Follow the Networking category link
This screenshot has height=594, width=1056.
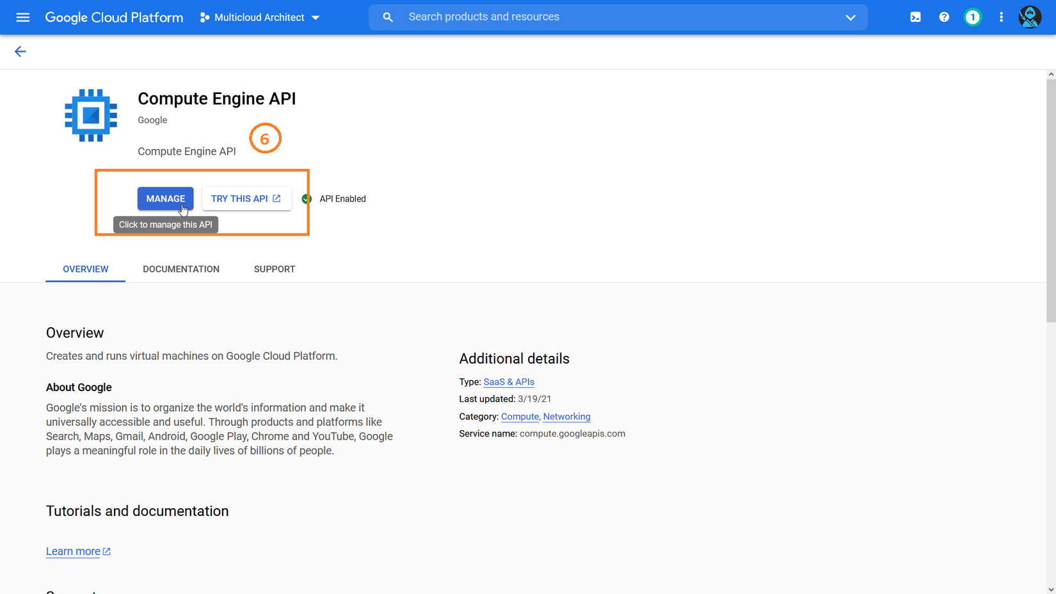[x=566, y=417]
